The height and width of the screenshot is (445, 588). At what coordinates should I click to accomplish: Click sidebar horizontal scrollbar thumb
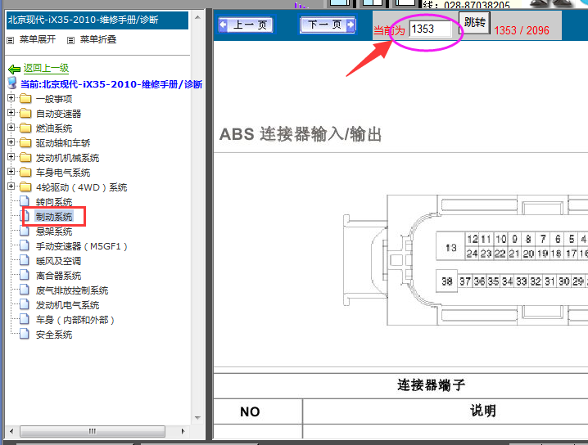pyautogui.click(x=93, y=431)
